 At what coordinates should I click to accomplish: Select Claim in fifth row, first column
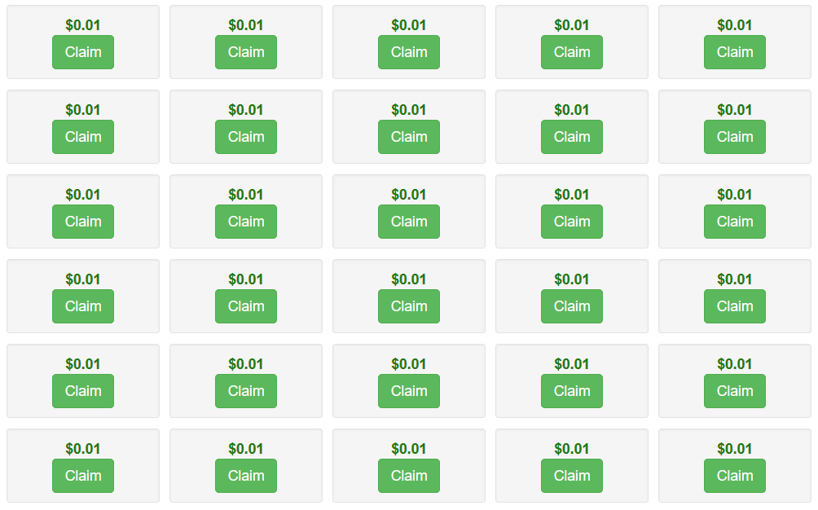[83, 391]
